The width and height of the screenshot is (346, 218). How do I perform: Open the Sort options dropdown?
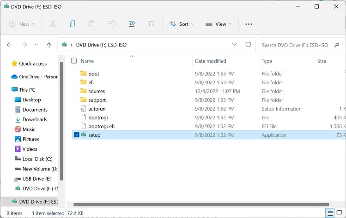click(x=182, y=24)
